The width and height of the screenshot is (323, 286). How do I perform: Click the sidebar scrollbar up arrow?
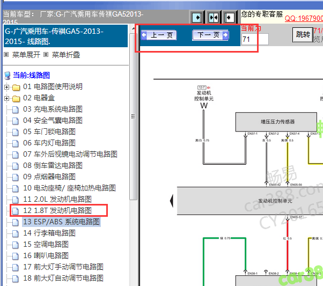point(133,28)
